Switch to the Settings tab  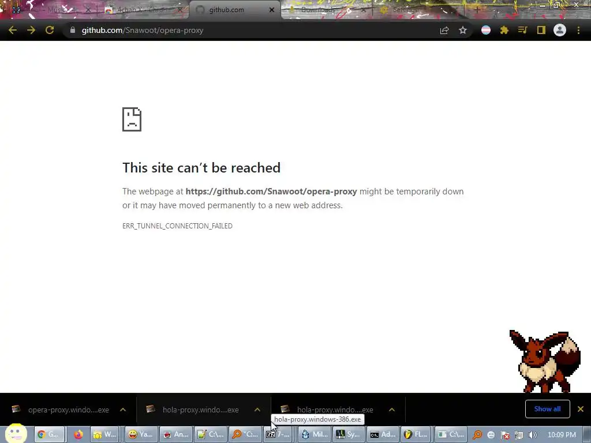coord(418,10)
